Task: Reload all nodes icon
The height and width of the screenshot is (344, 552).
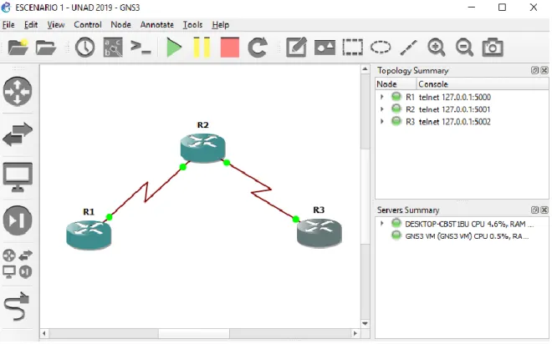Action: (x=258, y=48)
